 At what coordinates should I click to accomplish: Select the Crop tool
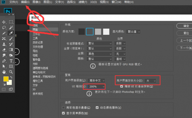[x=4, y=33]
